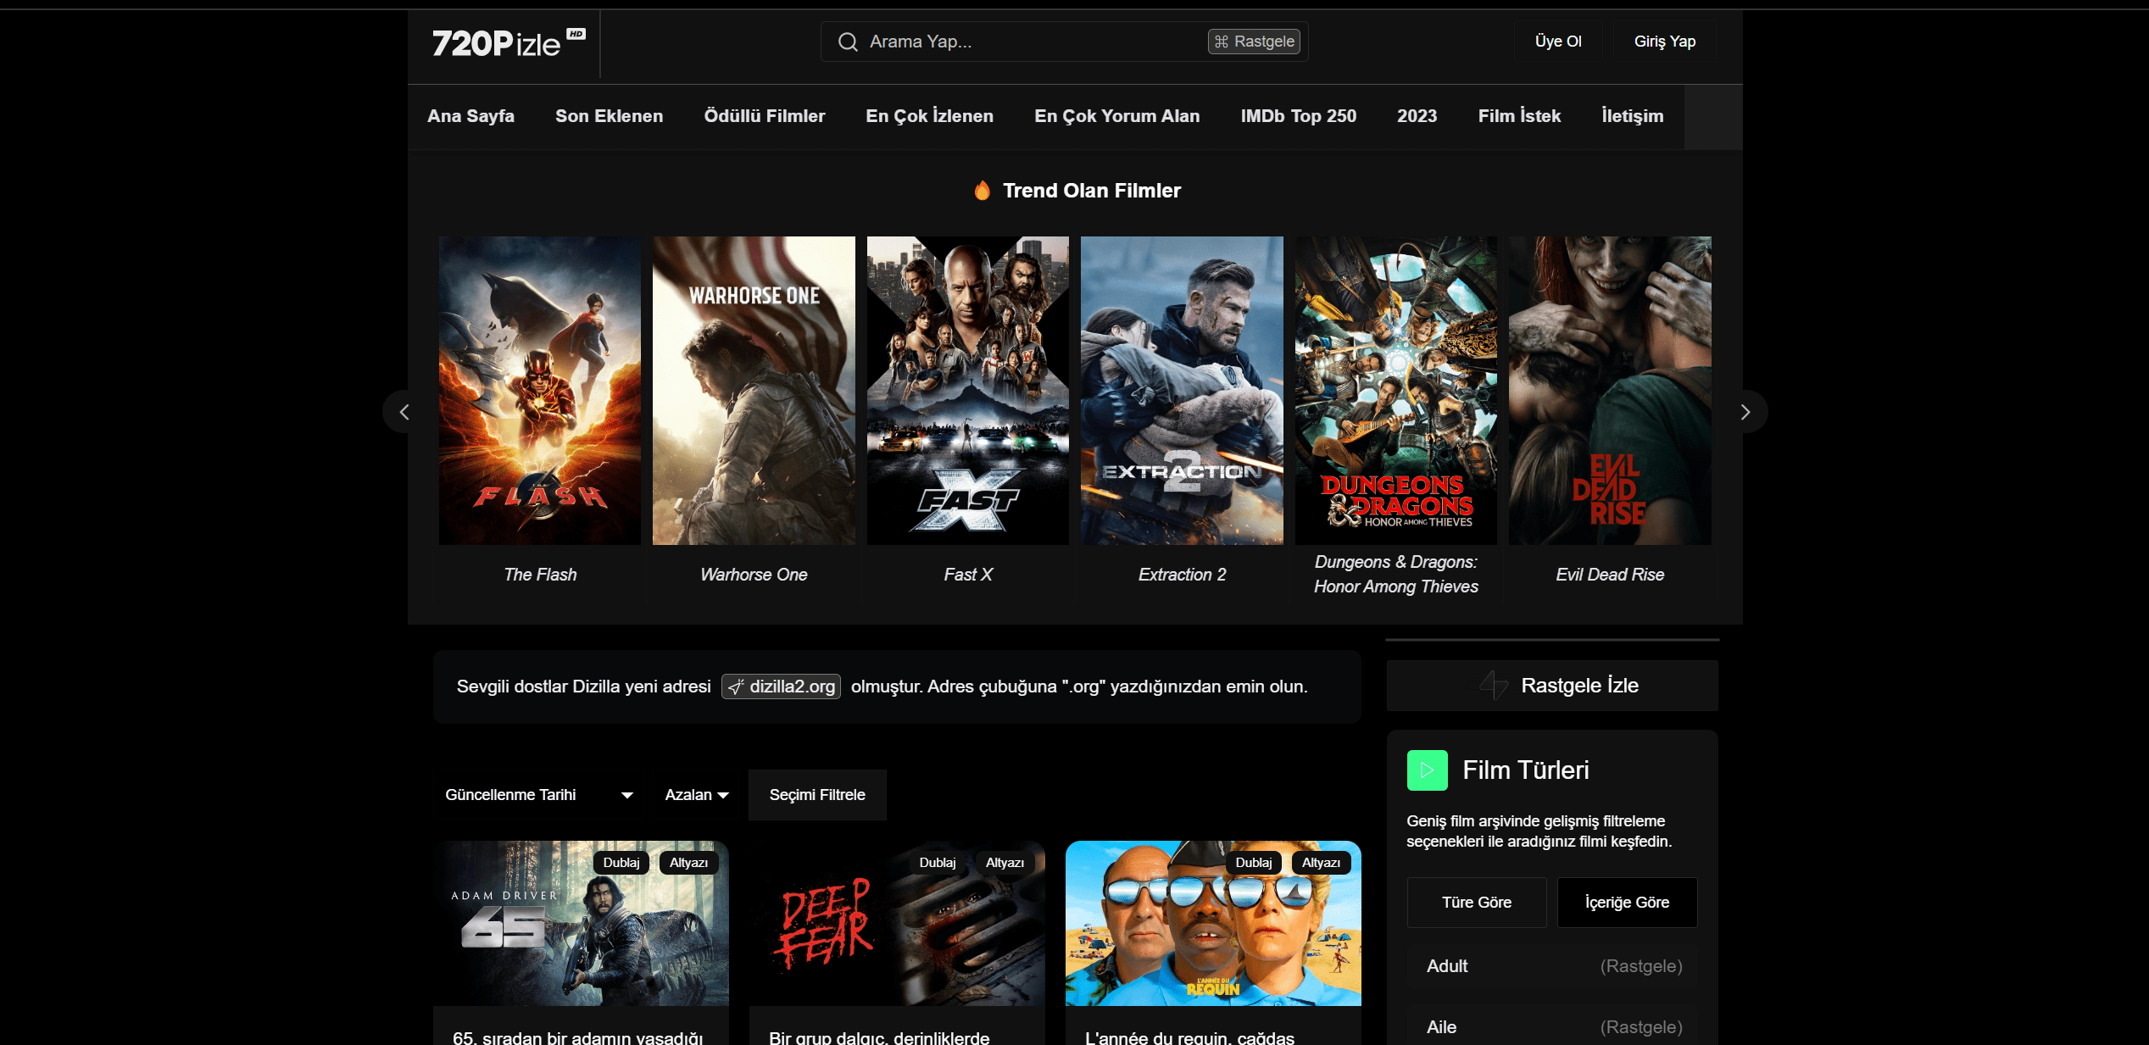This screenshot has width=2149, height=1045.
Task: Select En Çok İzlenen from the menu
Action: [930, 116]
